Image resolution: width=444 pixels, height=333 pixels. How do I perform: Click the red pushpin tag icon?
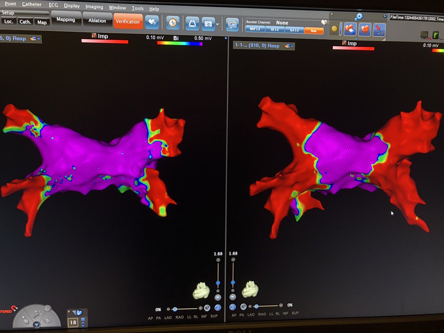[x=379, y=30]
